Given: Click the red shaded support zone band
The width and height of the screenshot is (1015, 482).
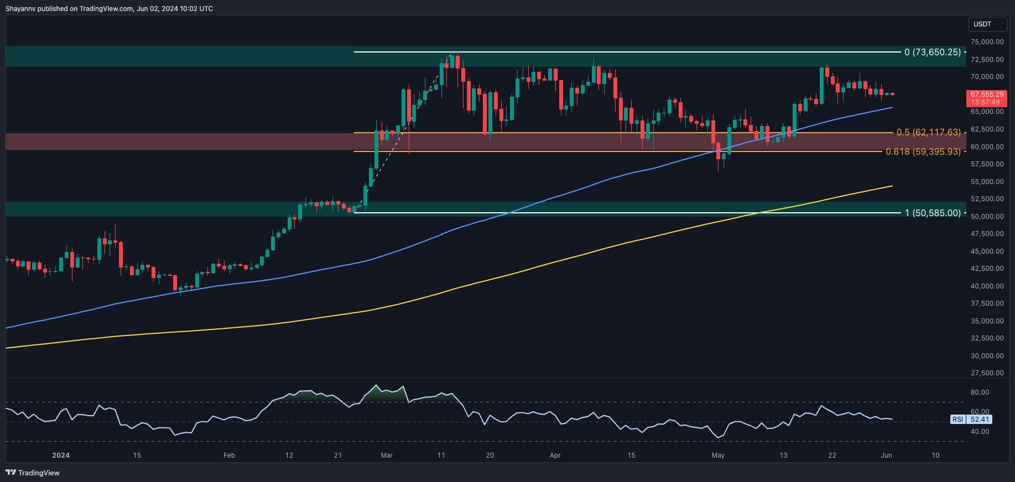Looking at the screenshot, I should click(x=166, y=142).
